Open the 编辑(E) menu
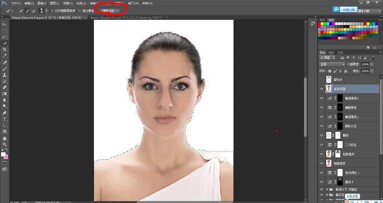Screen dimensions: 383x203 pyautogui.click(x=29, y=3)
